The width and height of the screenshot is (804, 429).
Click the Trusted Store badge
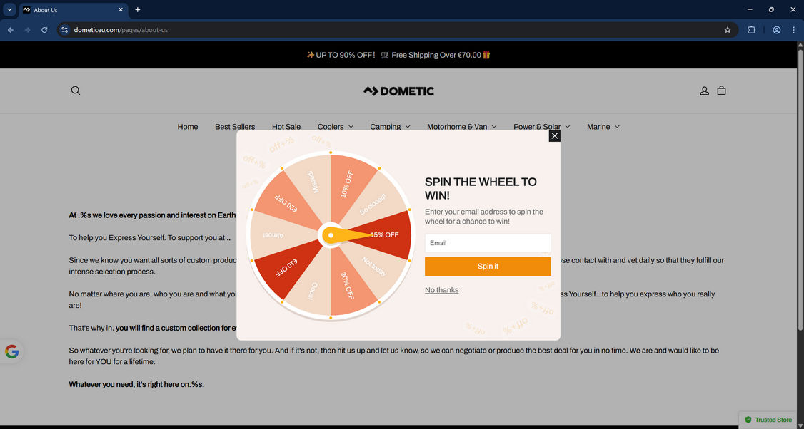pyautogui.click(x=768, y=420)
